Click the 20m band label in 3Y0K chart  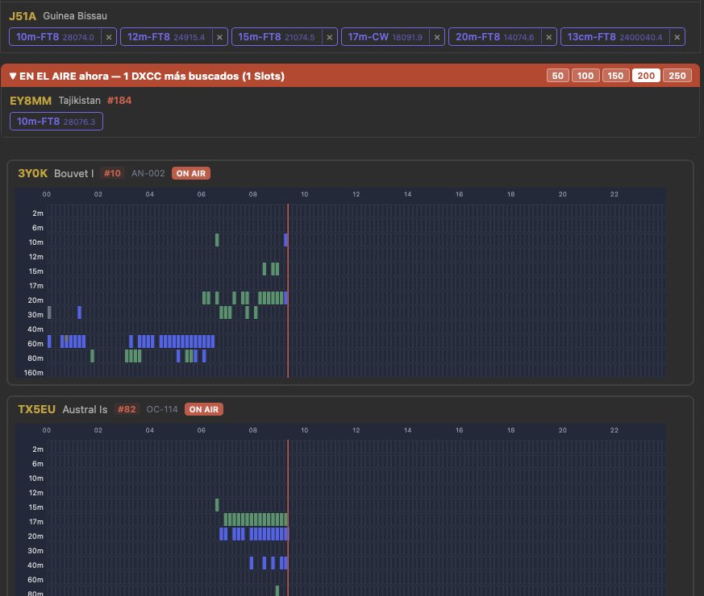click(x=35, y=300)
